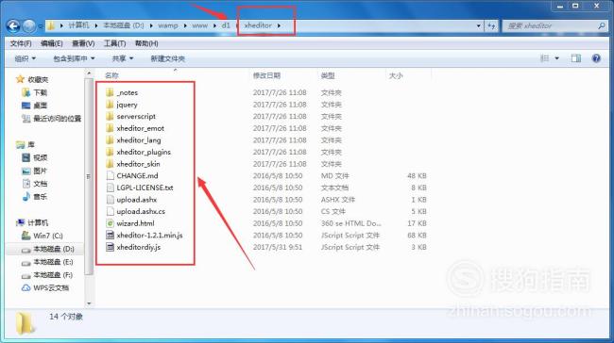Expand the 组织 toolbar dropdown
The width and height of the screenshot is (614, 343).
click(26, 58)
